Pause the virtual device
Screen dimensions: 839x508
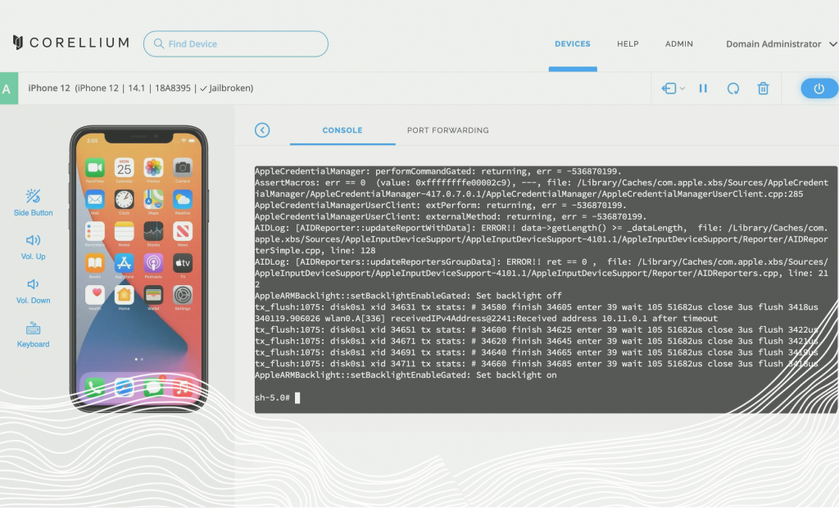(703, 88)
